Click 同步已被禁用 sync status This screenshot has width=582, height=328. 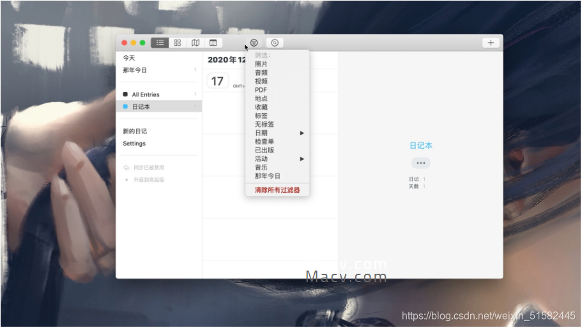click(x=149, y=168)
